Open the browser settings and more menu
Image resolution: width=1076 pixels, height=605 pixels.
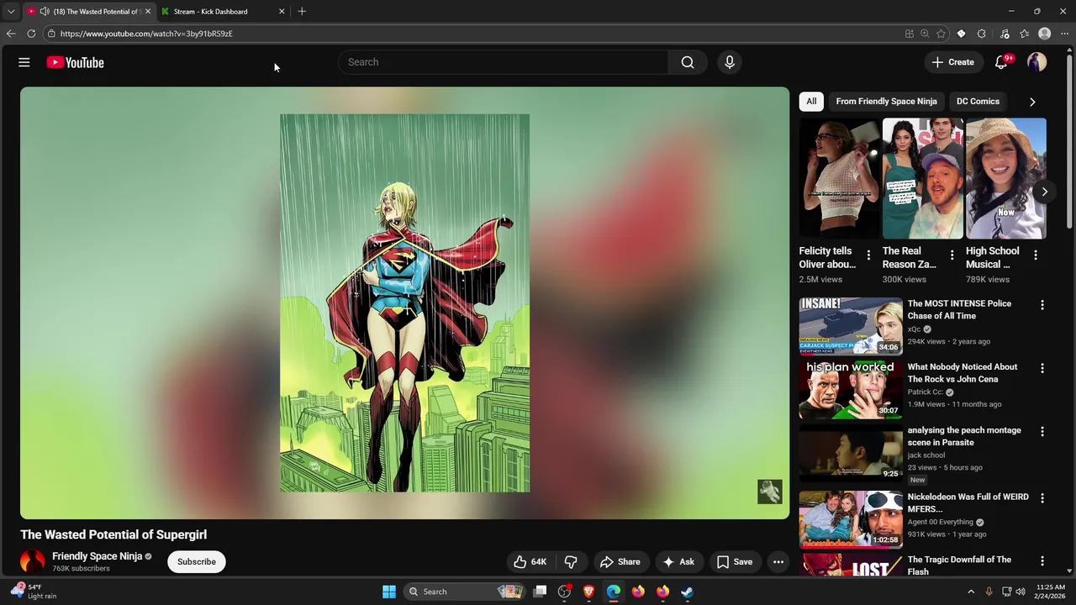pos(1064,34)
